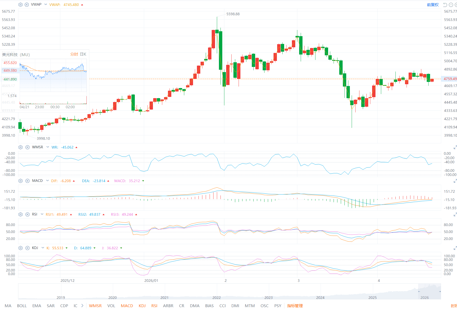
Task: Toggle 前复权 price adjustment mode
Action: (x=433, y=5)
